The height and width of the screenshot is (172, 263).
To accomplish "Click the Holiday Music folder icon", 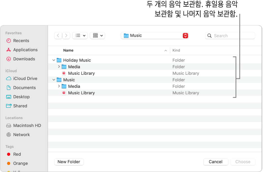I will click(x=59, y=60).
